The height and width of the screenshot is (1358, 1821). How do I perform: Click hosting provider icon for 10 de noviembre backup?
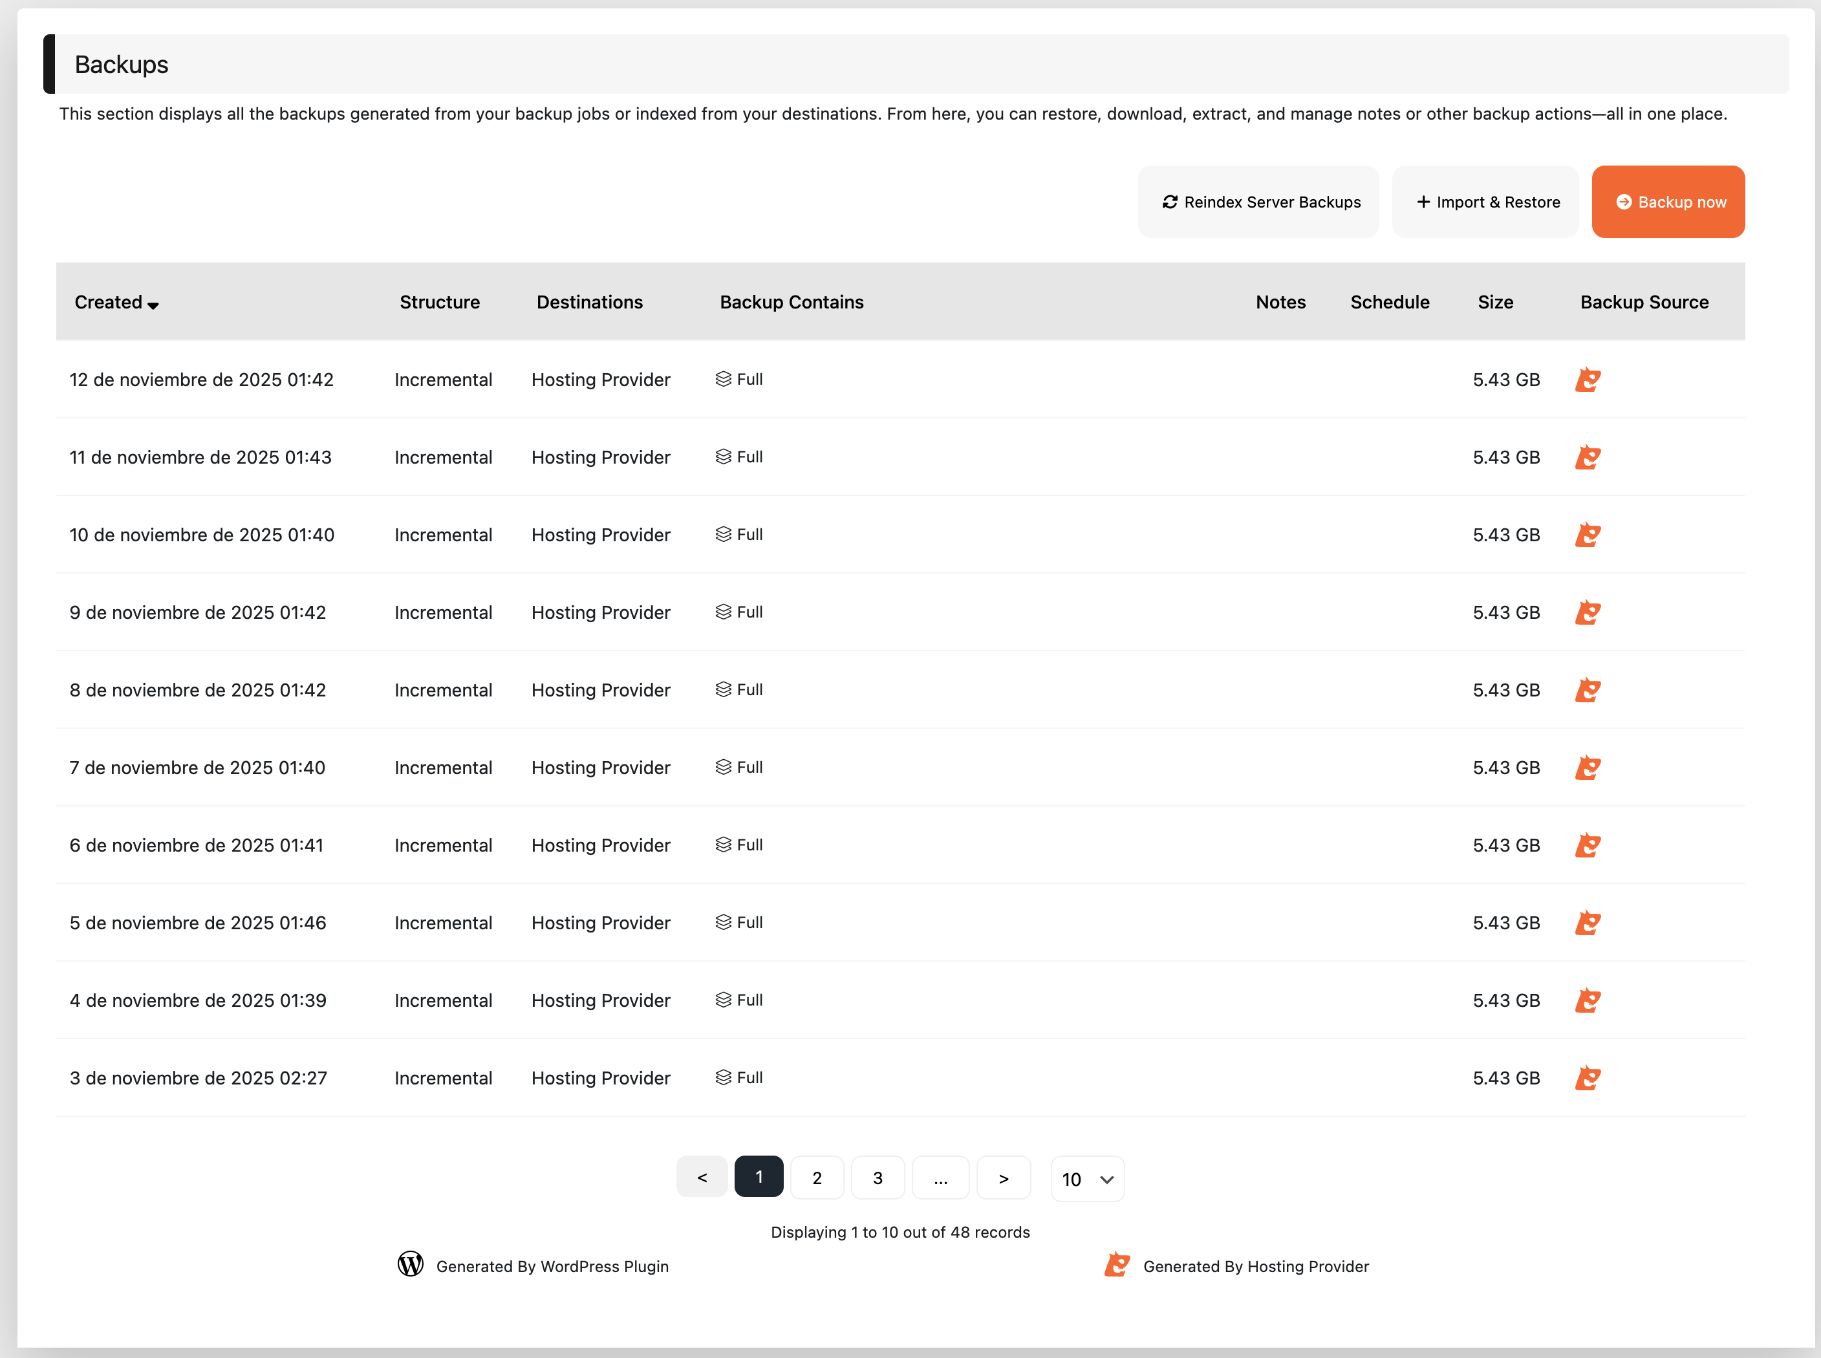[1588, 535]
